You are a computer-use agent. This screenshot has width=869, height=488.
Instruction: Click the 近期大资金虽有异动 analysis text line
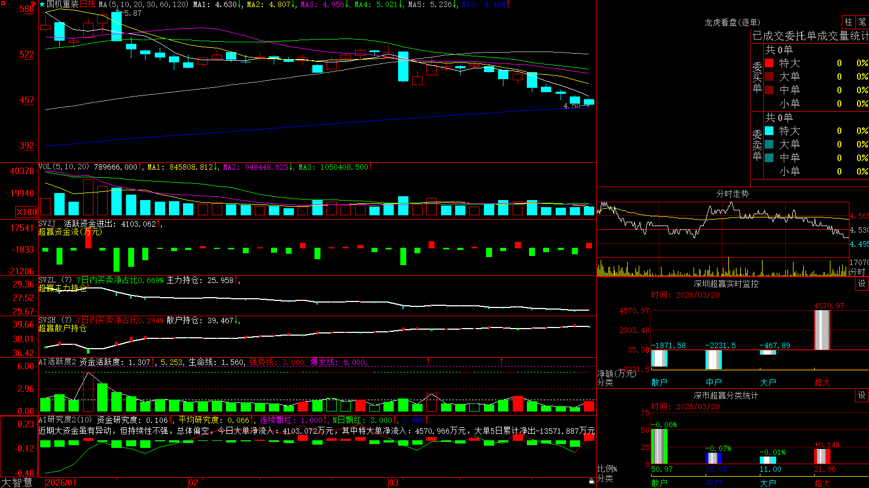coord(317,431)
